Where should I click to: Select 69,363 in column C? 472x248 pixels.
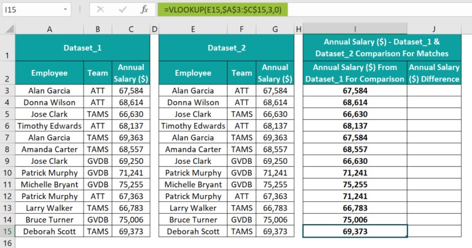pyautogui.click(x=131, y=138)
